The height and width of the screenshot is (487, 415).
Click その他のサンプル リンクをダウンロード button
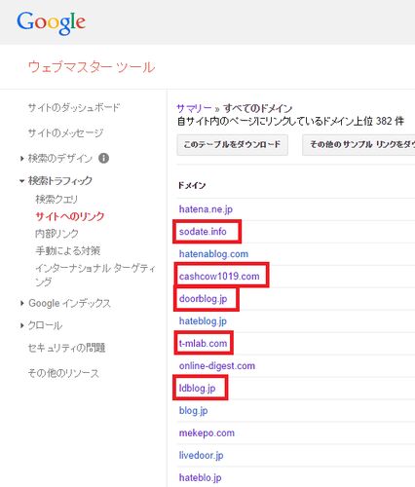click(x=358, y=144)
